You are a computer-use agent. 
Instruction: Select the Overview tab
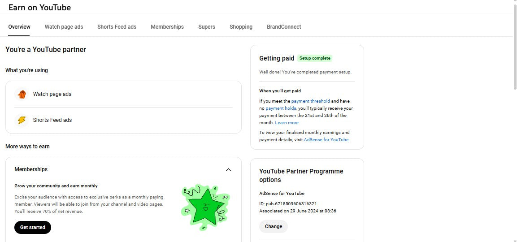pos(19,27)
